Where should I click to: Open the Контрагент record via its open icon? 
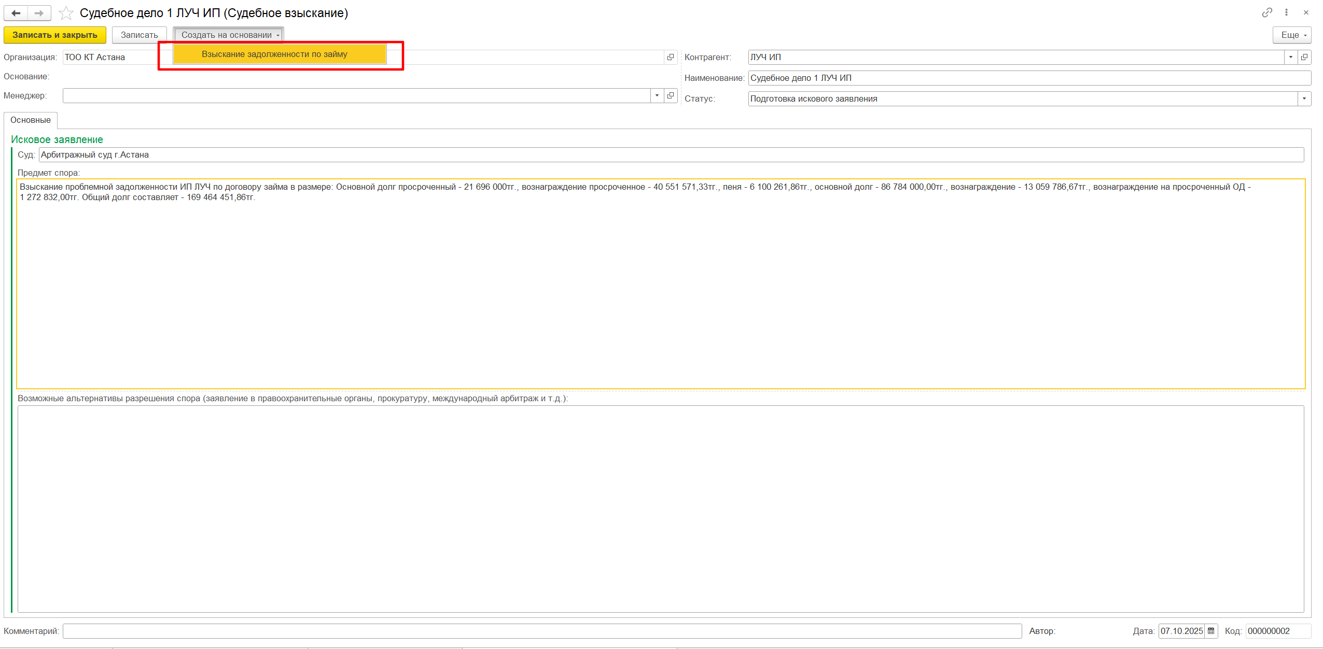click(1304, 57)
